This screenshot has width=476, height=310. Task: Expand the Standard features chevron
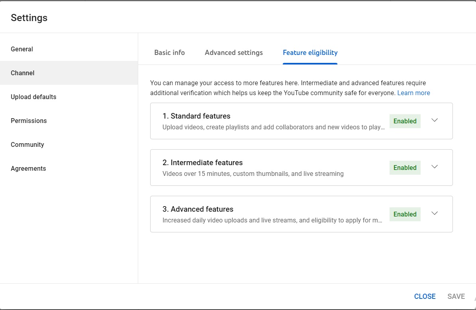pyautogui.click(x=435, y=120)
